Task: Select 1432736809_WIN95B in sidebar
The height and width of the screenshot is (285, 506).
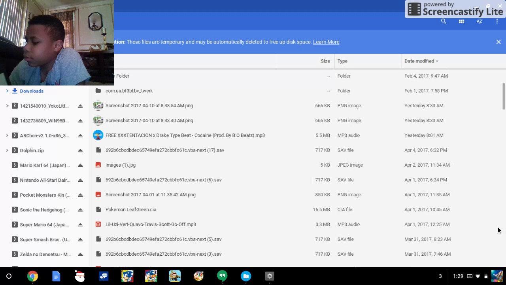Action: [44, 121]
